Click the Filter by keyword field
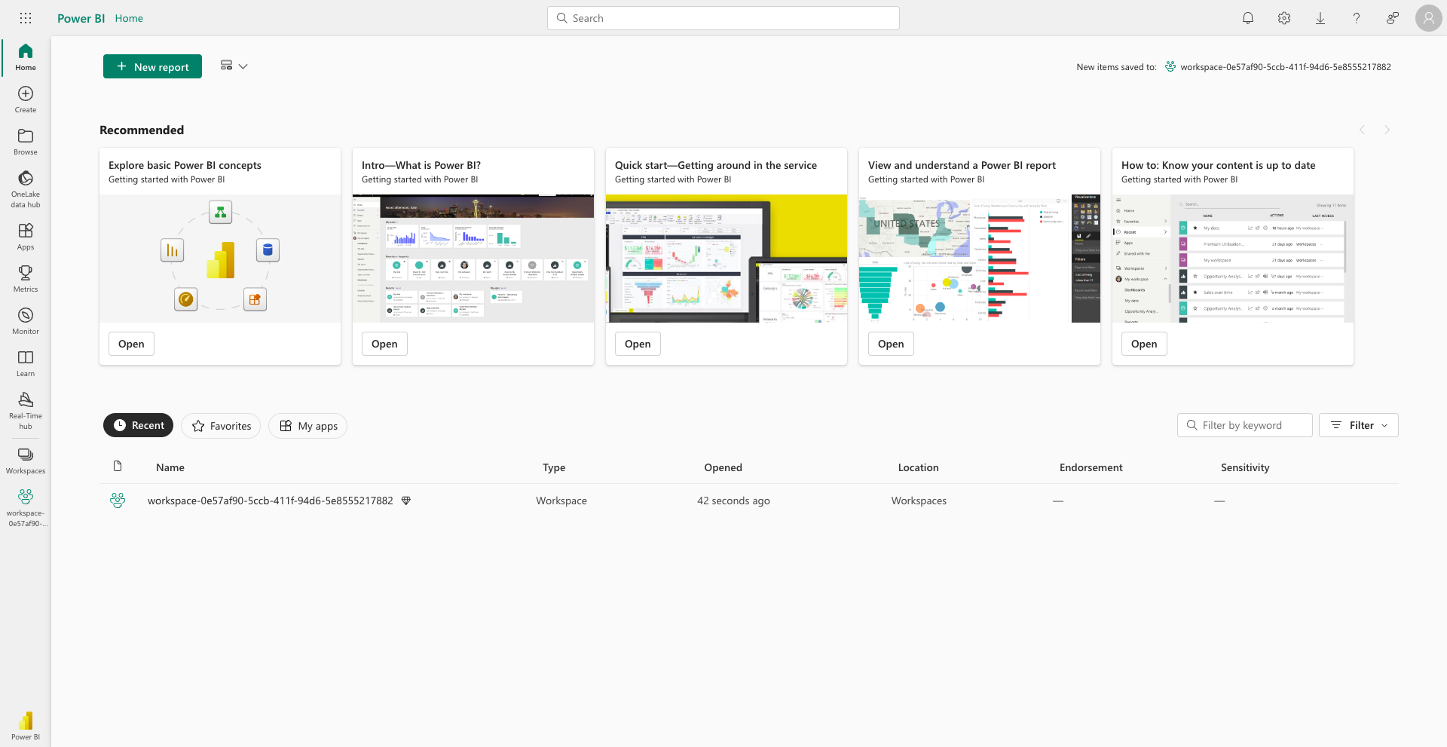The width and height of the screenshot is (1447, 747). 1245,425
